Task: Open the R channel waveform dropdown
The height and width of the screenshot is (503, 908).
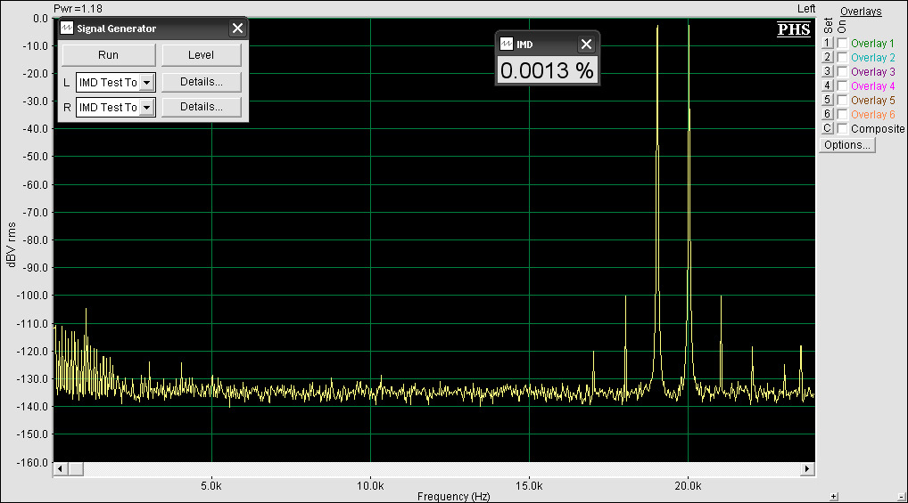Action: tap(147, 108)
